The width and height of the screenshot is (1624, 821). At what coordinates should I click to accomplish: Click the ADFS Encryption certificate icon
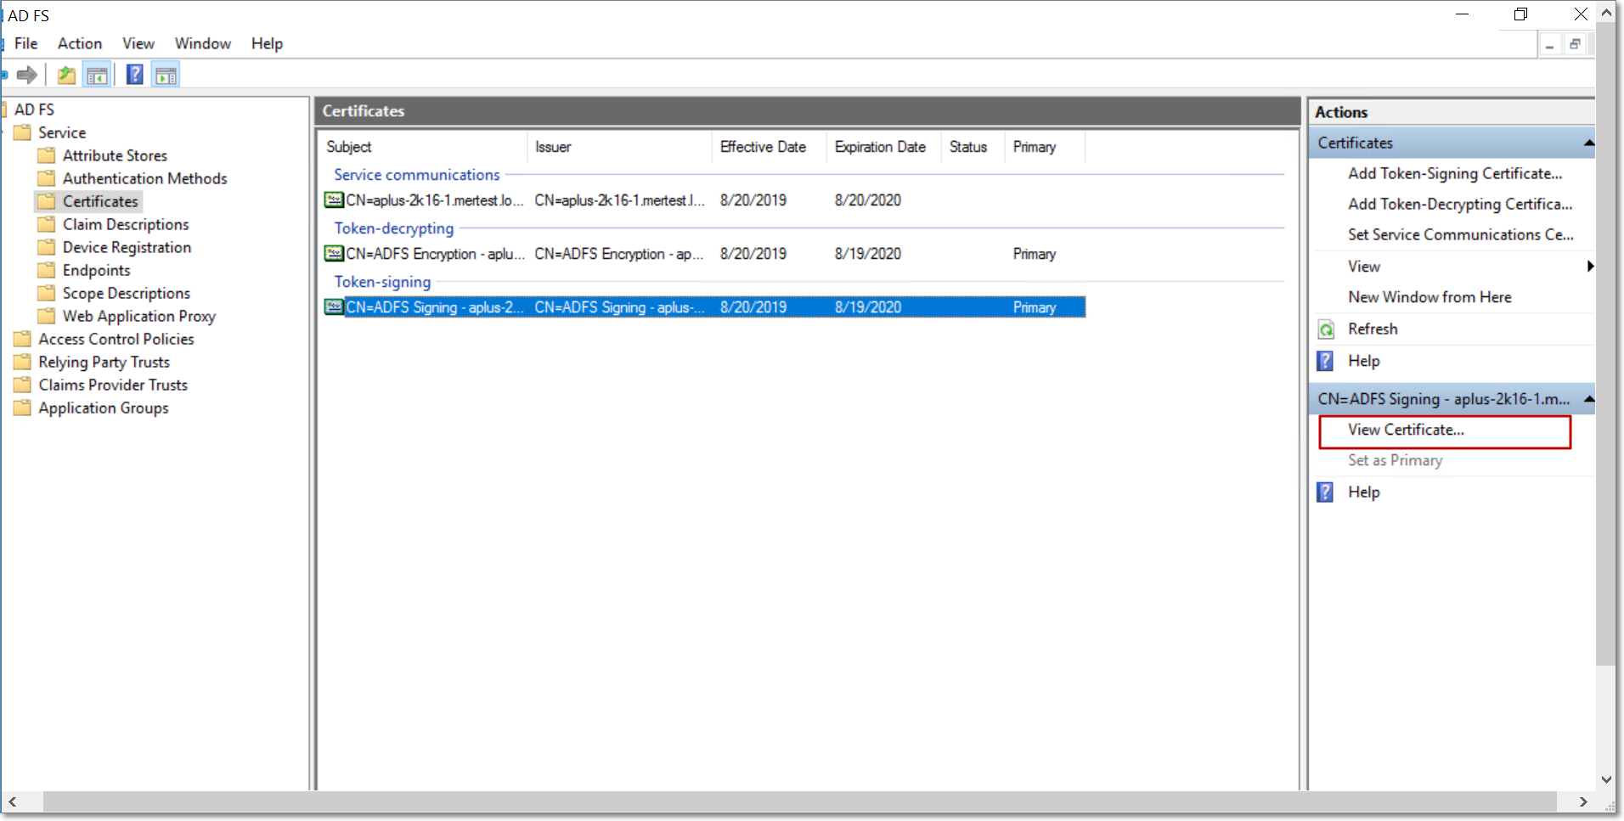point(334,254)
